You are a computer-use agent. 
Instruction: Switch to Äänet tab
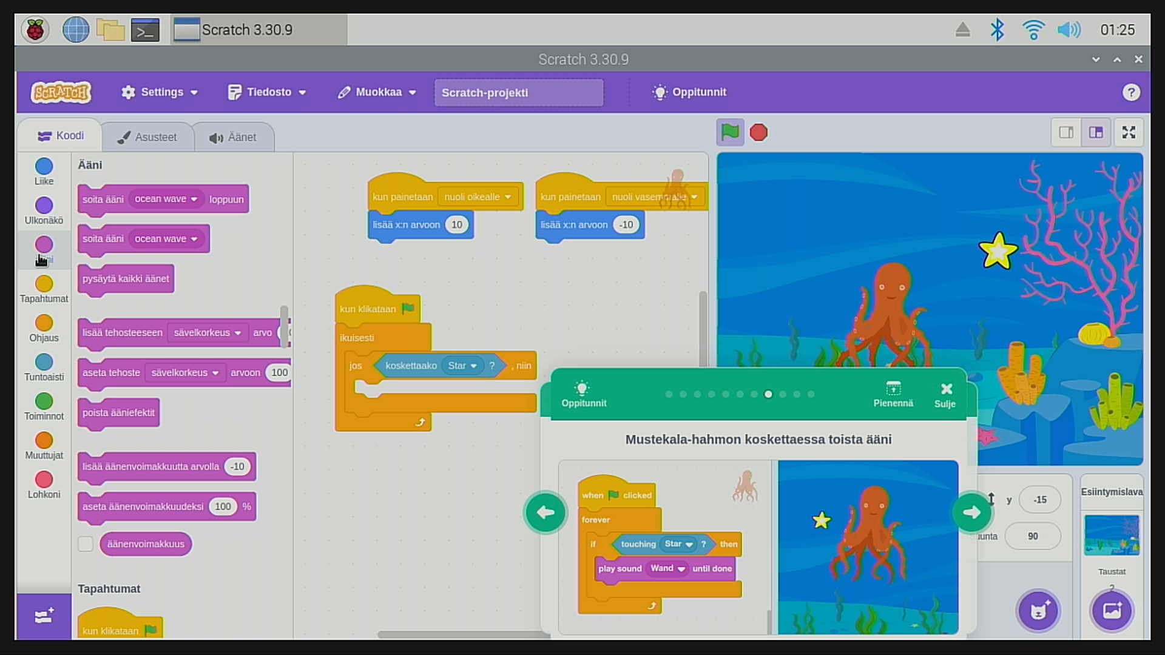233,137
